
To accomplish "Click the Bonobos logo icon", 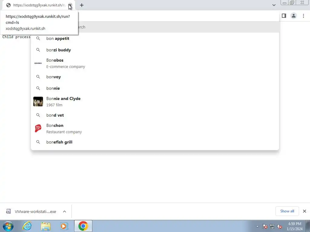I will pyautogui.click(x=38, y=63).
